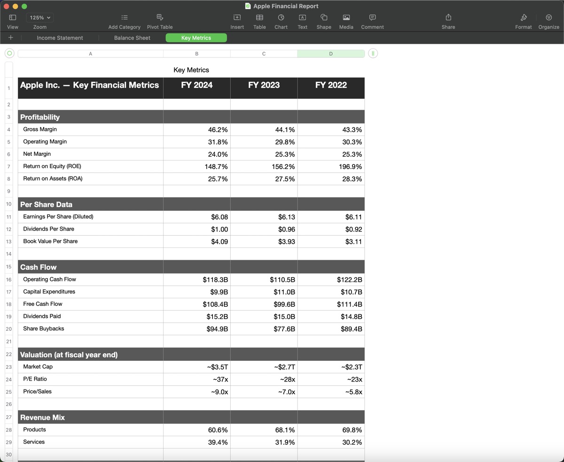
Task: Open the Format inspector brush icon
Action: (524, 17)
